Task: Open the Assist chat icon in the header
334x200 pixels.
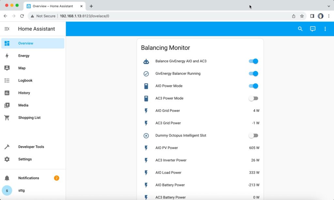Action: [x=312, y=29]
